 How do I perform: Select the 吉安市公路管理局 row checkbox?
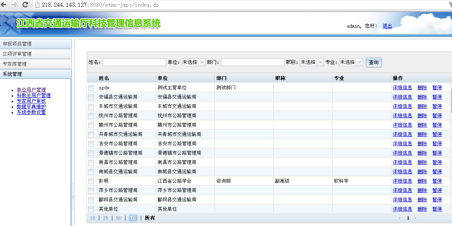pos(91,144)
